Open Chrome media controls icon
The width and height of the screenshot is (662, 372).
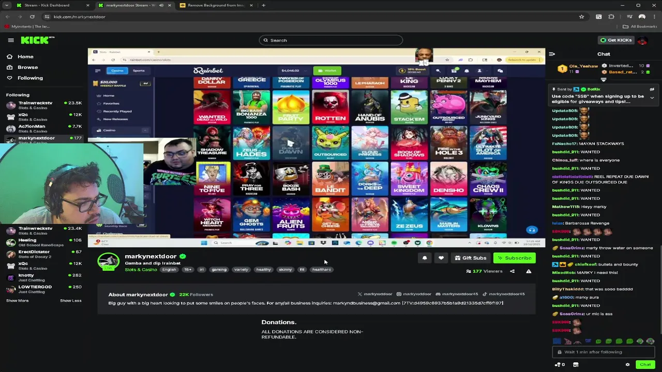(629, 17)
